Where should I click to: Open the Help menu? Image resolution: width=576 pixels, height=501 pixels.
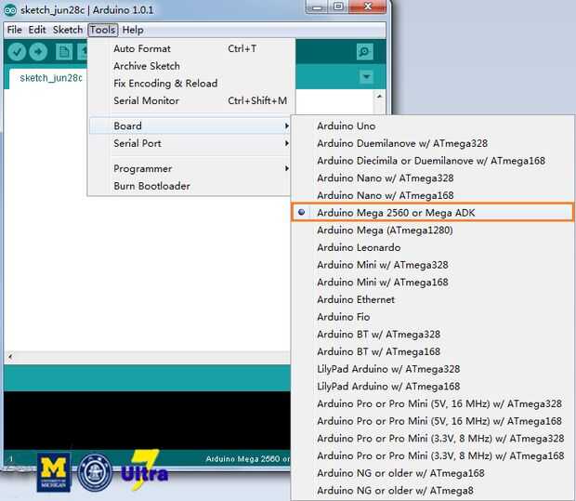click(x=133, y=30)
